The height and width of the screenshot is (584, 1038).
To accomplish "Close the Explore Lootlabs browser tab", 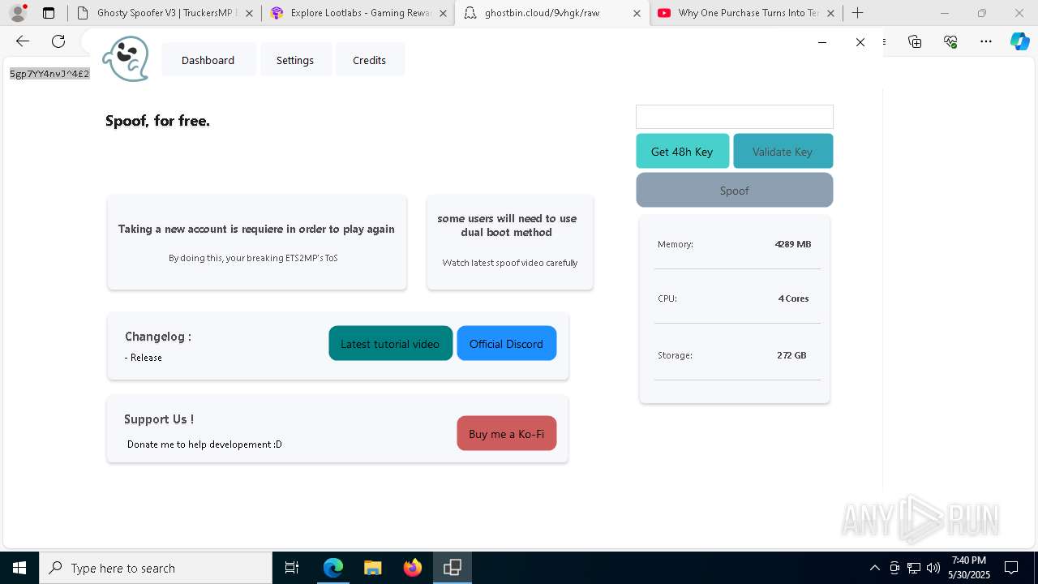I will (443, 13).
